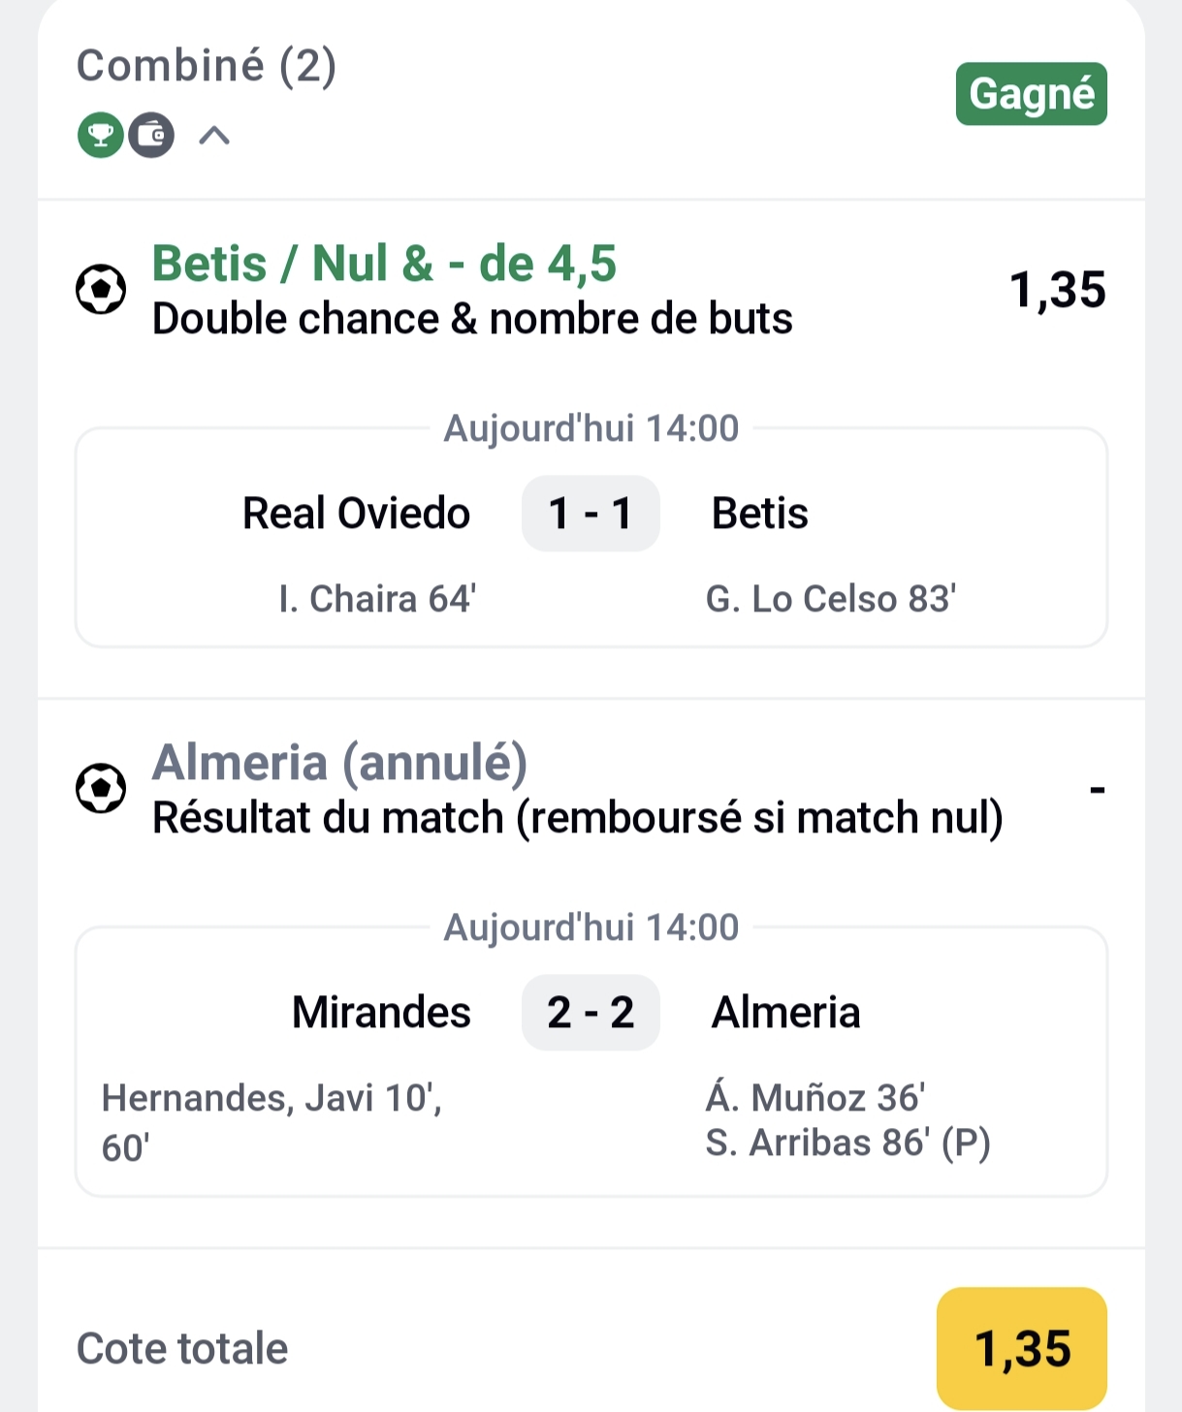Tap the 1 - 1 score box
The height and width of the screenshot is (1412, 1182).
591,514
